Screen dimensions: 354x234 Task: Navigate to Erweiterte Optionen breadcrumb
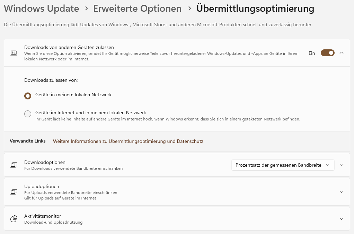137,9
